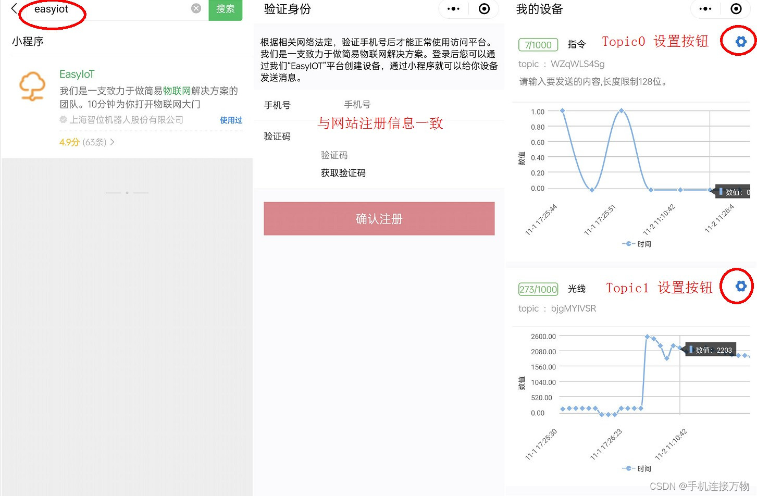Click the 小程序 section heading
Screen dimensions: 757x496
pos(28,41)
